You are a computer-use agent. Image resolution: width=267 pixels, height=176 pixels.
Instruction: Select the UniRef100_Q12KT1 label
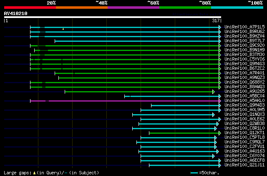tap(244, 133)
